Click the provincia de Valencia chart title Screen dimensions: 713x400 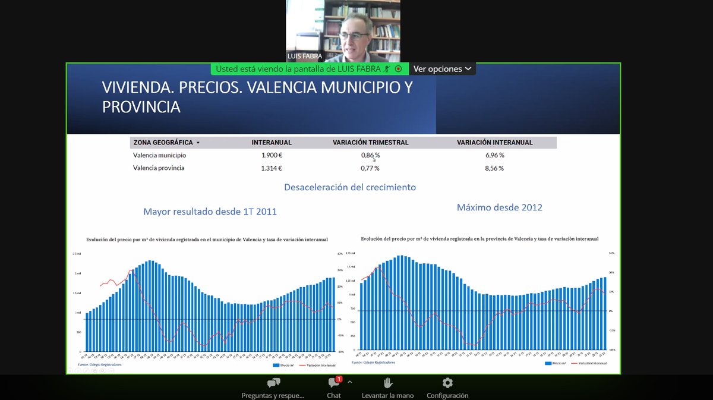[x=479, y=238]
